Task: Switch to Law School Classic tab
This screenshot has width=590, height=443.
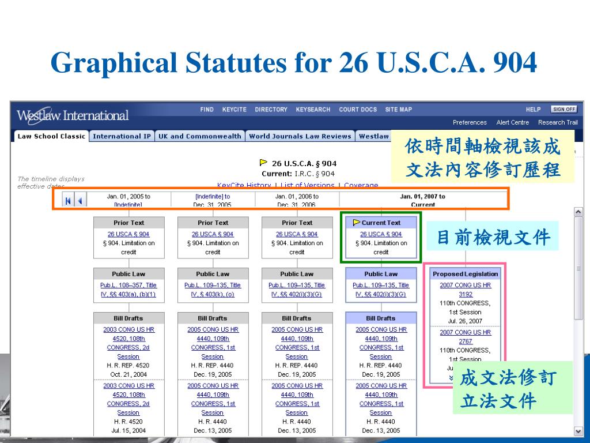Action: tap(51, 136)
